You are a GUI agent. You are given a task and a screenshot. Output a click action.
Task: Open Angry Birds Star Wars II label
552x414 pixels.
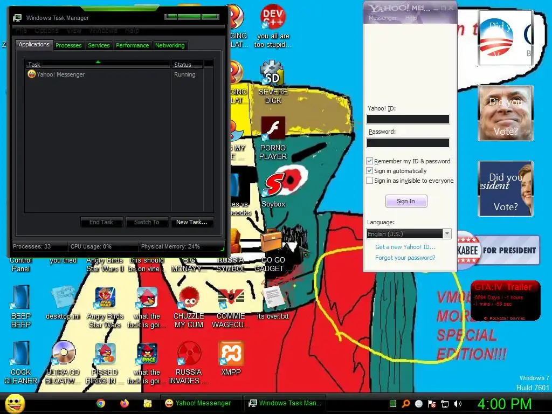[105, 264]
